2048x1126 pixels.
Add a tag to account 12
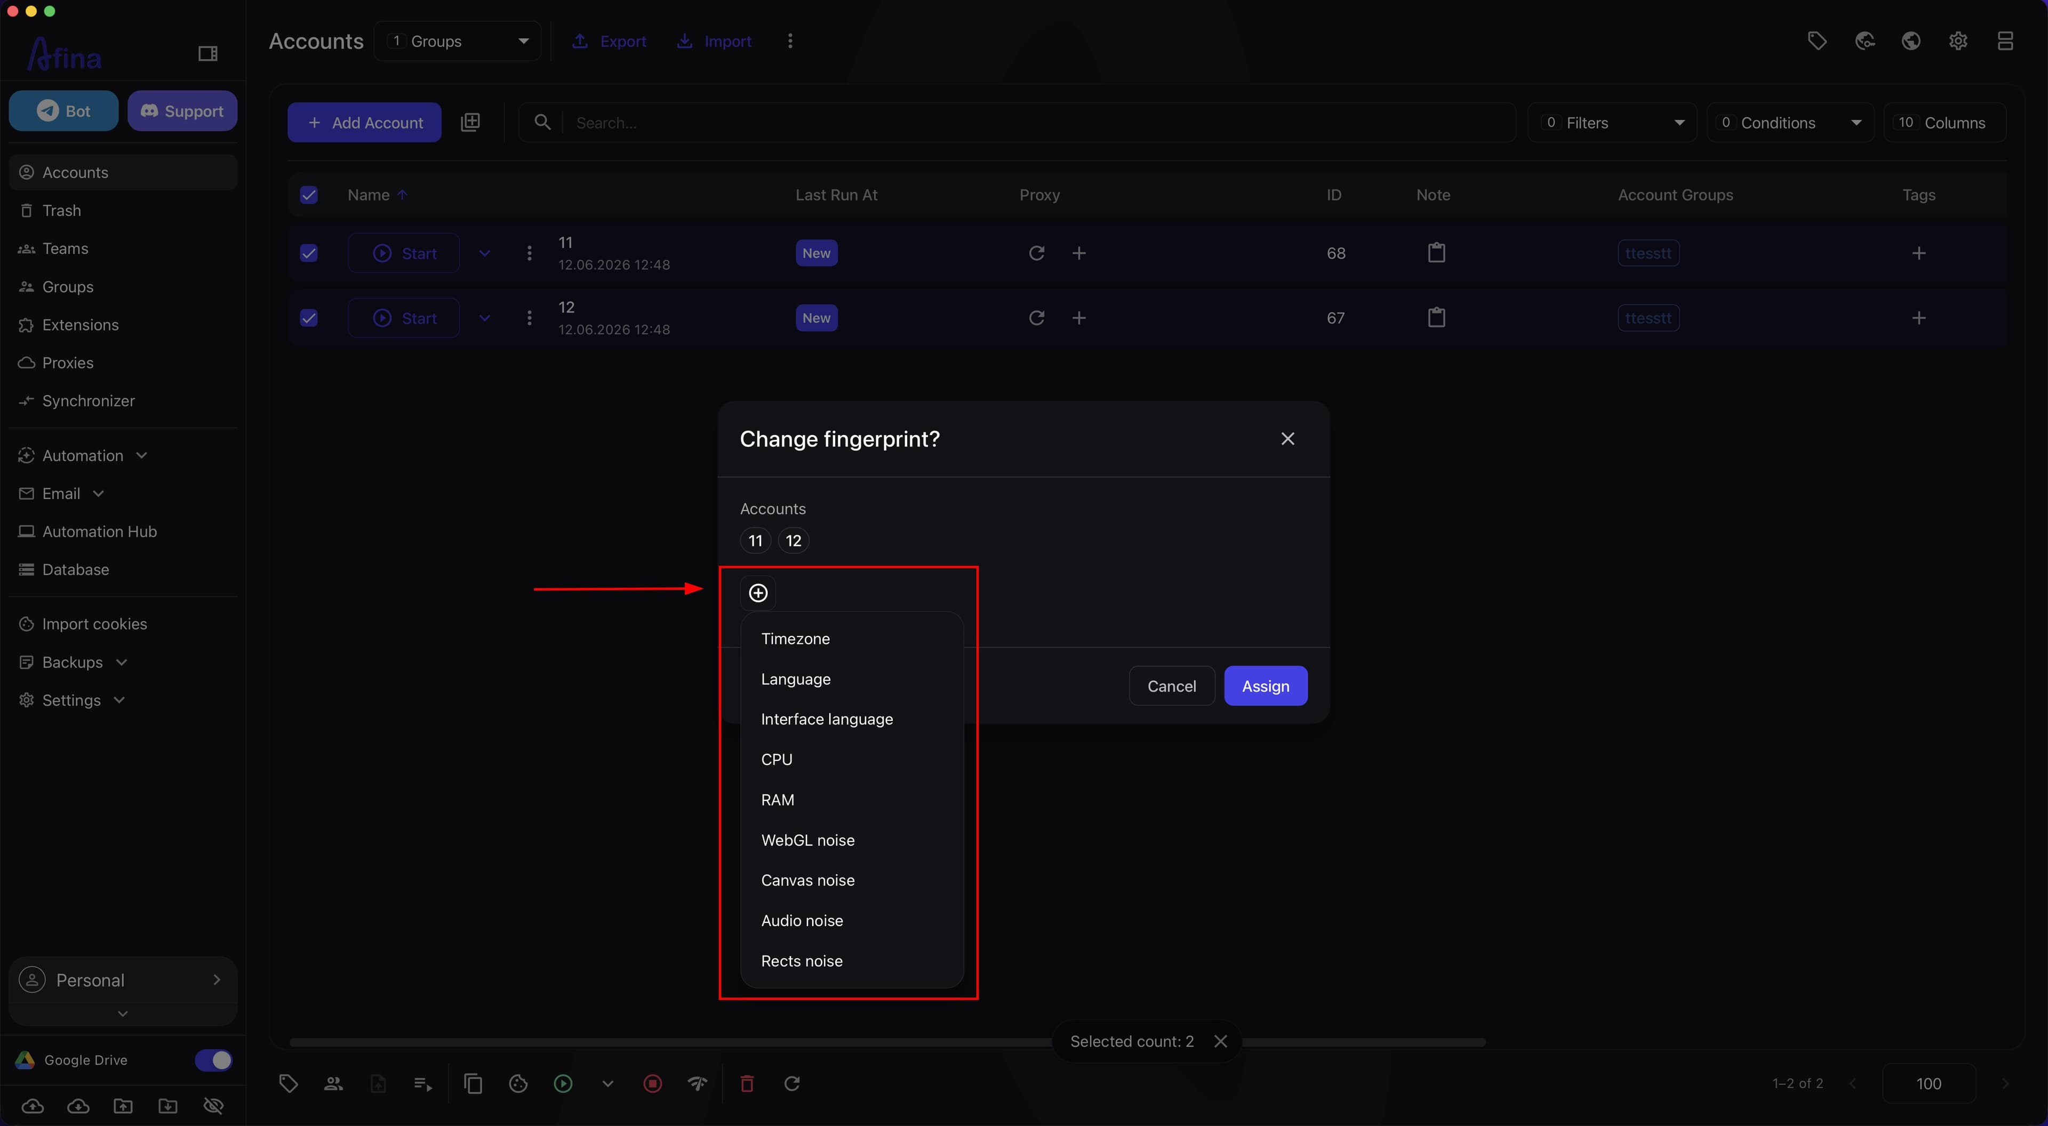coord(1919,318)
